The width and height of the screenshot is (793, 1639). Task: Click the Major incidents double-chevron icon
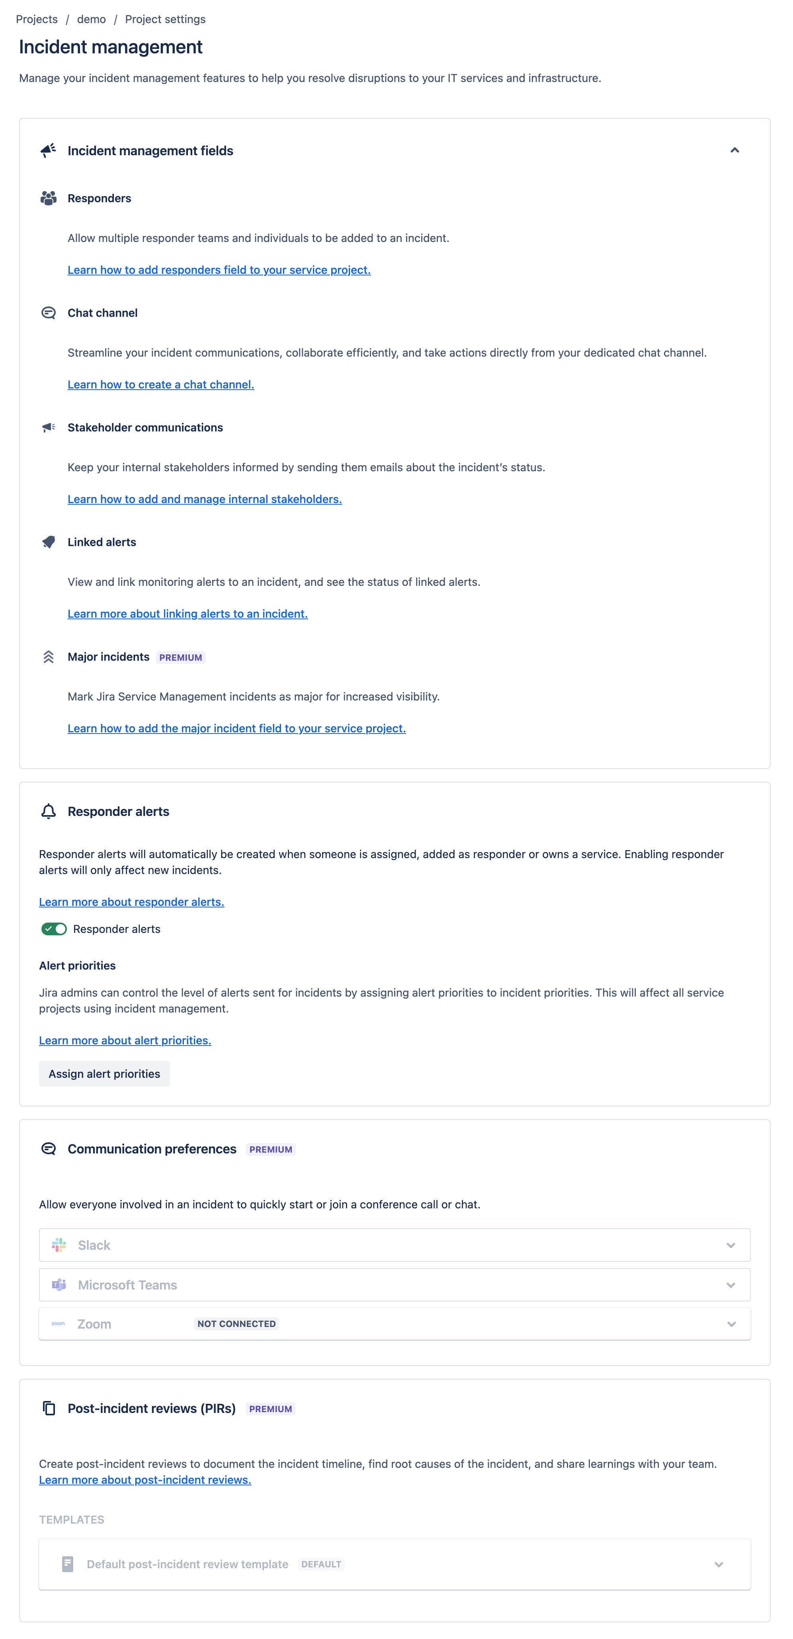click(x=49, y=657)
